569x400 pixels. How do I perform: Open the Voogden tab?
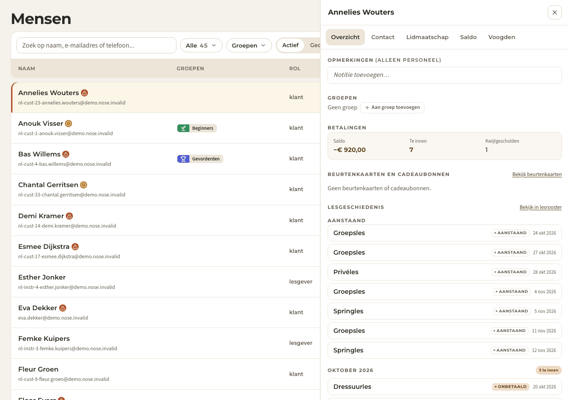501,37
